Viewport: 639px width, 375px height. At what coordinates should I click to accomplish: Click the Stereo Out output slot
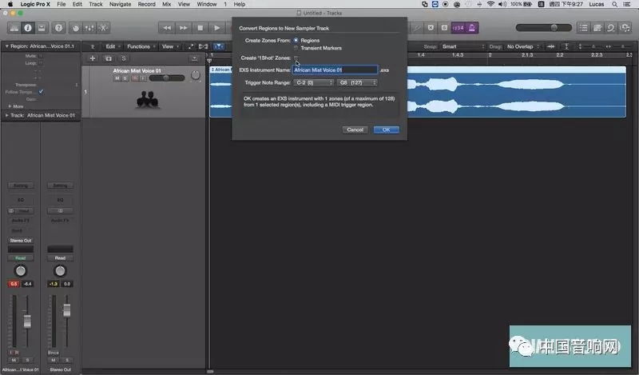click(21, 241)
